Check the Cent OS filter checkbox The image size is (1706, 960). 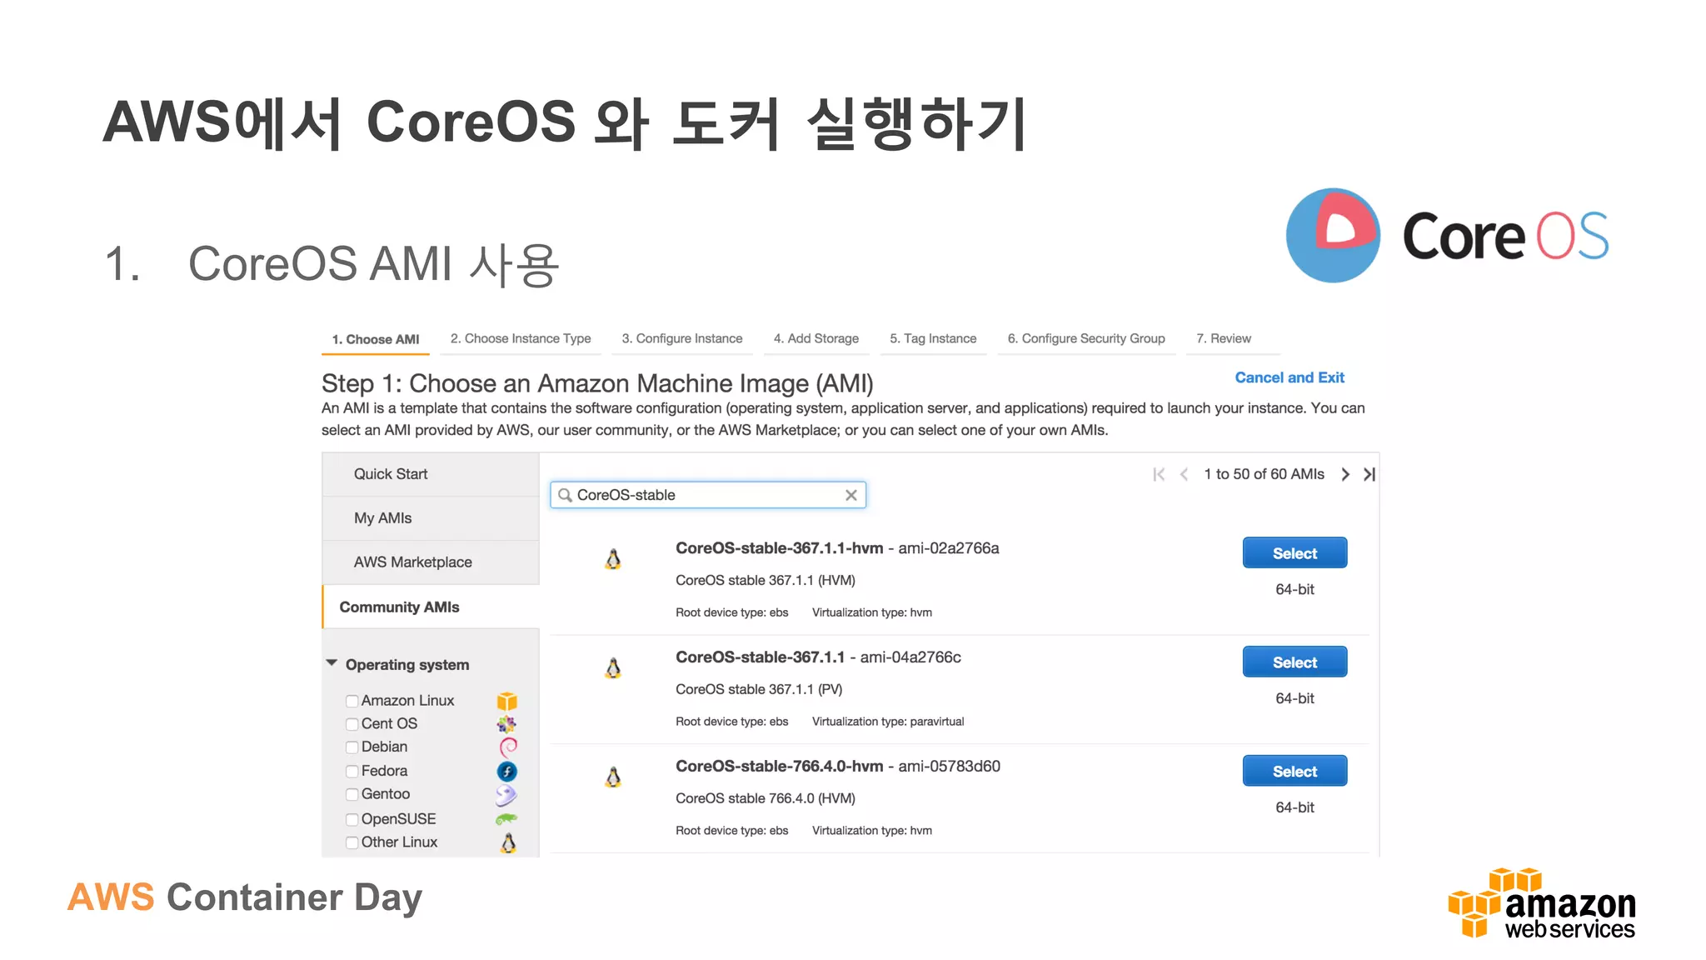(352, 725)
